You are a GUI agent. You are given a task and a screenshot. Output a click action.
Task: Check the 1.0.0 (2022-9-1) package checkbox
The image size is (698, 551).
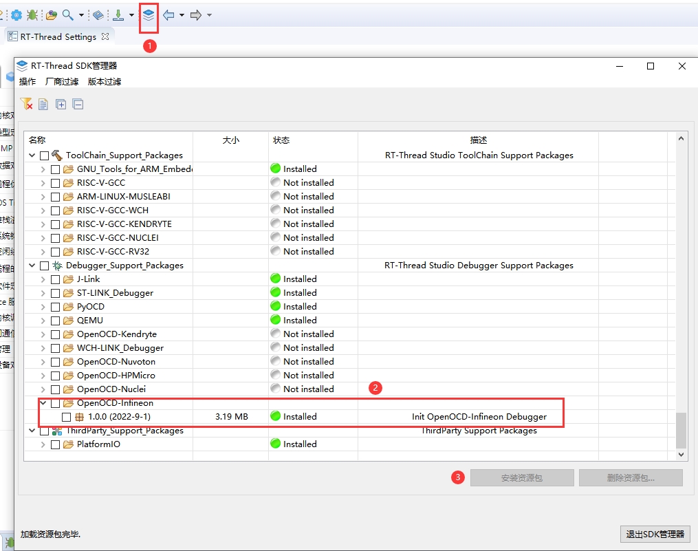[x=66, y=417]
